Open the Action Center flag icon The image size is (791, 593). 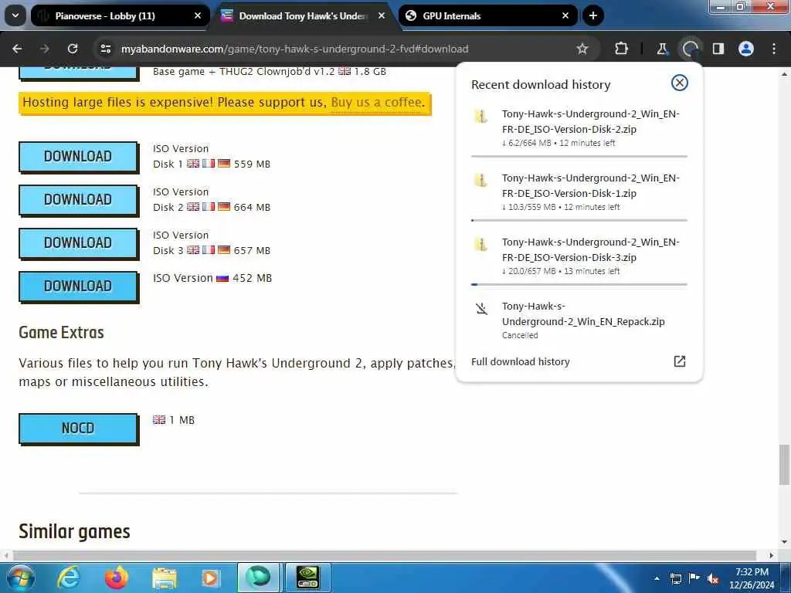694,578
